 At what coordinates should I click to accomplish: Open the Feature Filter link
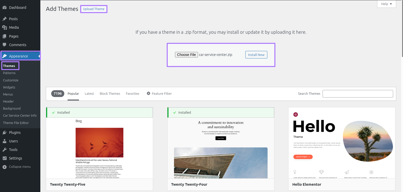(159, 93)
